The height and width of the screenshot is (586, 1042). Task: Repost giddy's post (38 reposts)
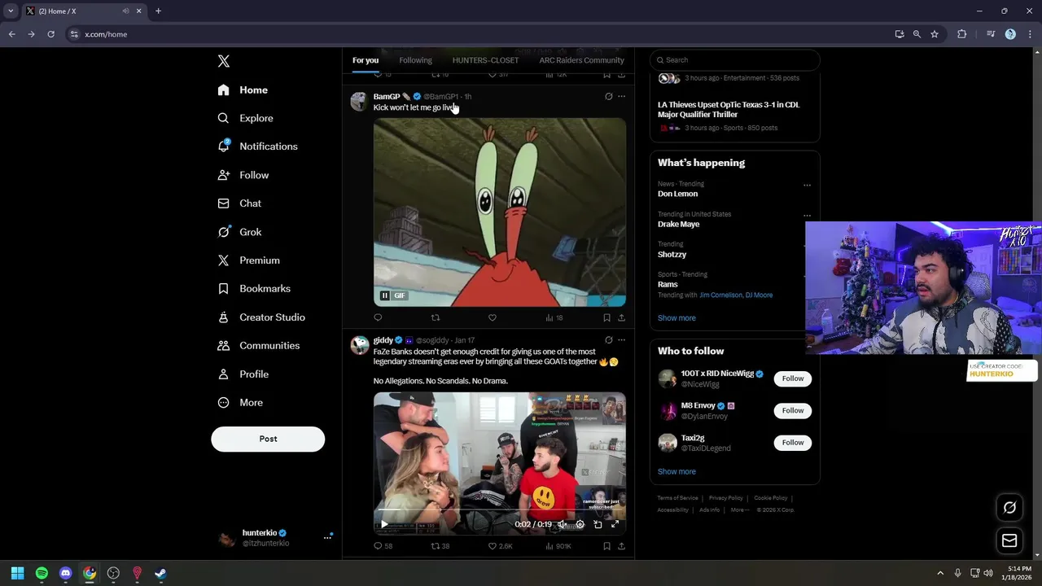click(x=440, y=546)
